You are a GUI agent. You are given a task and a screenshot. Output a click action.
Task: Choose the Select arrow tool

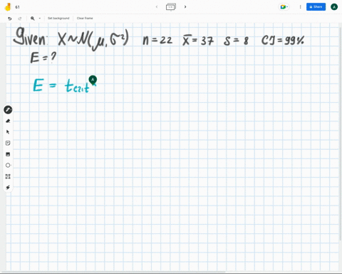click(x=8, y=132)
